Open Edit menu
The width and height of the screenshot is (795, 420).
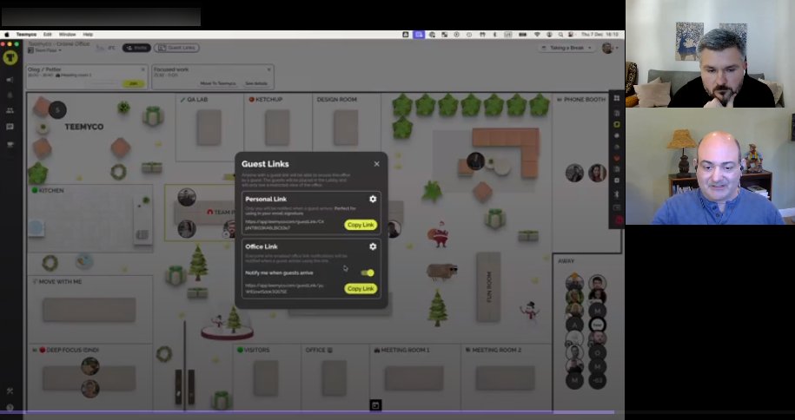click(48, 35)
